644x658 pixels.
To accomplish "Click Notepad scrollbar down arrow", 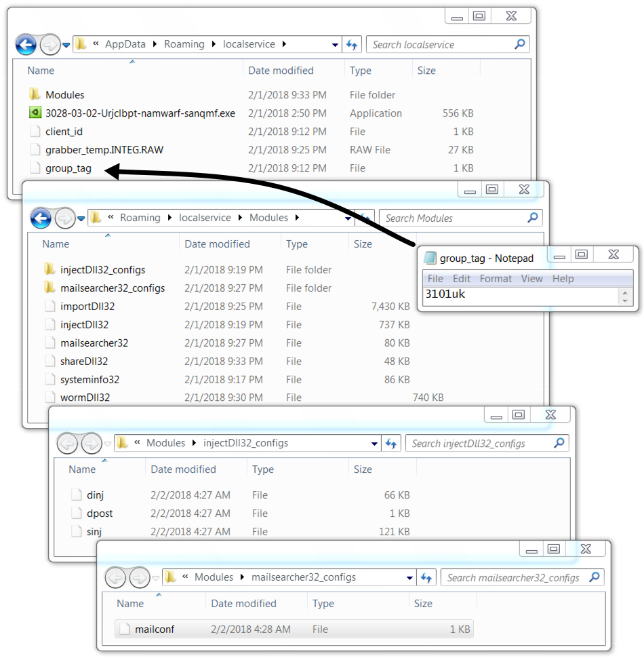I will (x=625, y=301).
